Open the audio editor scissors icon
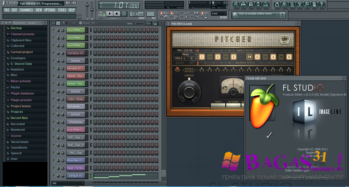The width and height of the screenshot is (349, 187). coord(299,4)
